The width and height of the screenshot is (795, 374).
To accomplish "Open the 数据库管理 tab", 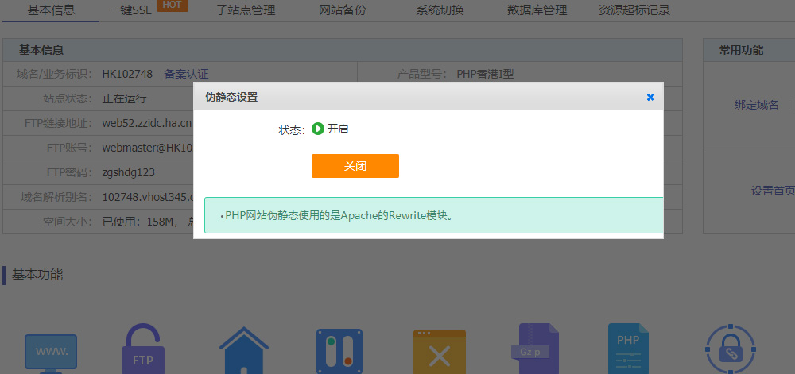I will click(x=537, y=10).
